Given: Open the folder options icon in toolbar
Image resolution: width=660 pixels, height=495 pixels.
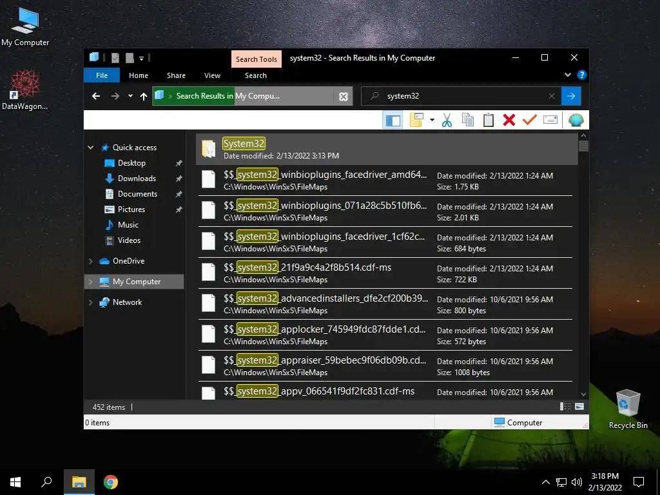Looking at the screenshot, I should [x=416, y=120].
